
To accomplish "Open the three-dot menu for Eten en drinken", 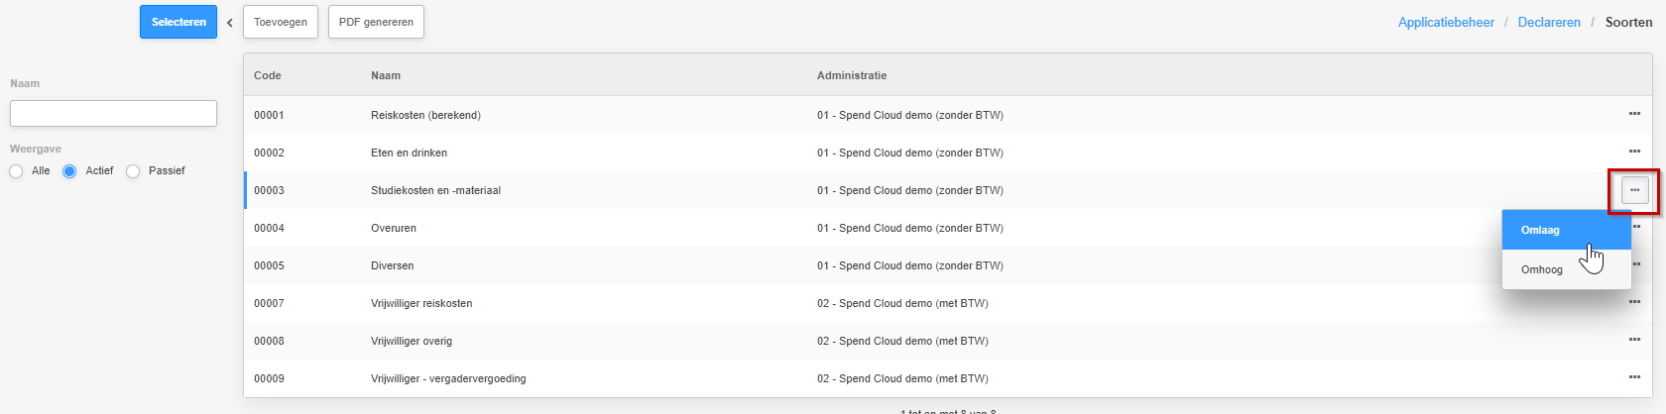I will click(1634, 152).
